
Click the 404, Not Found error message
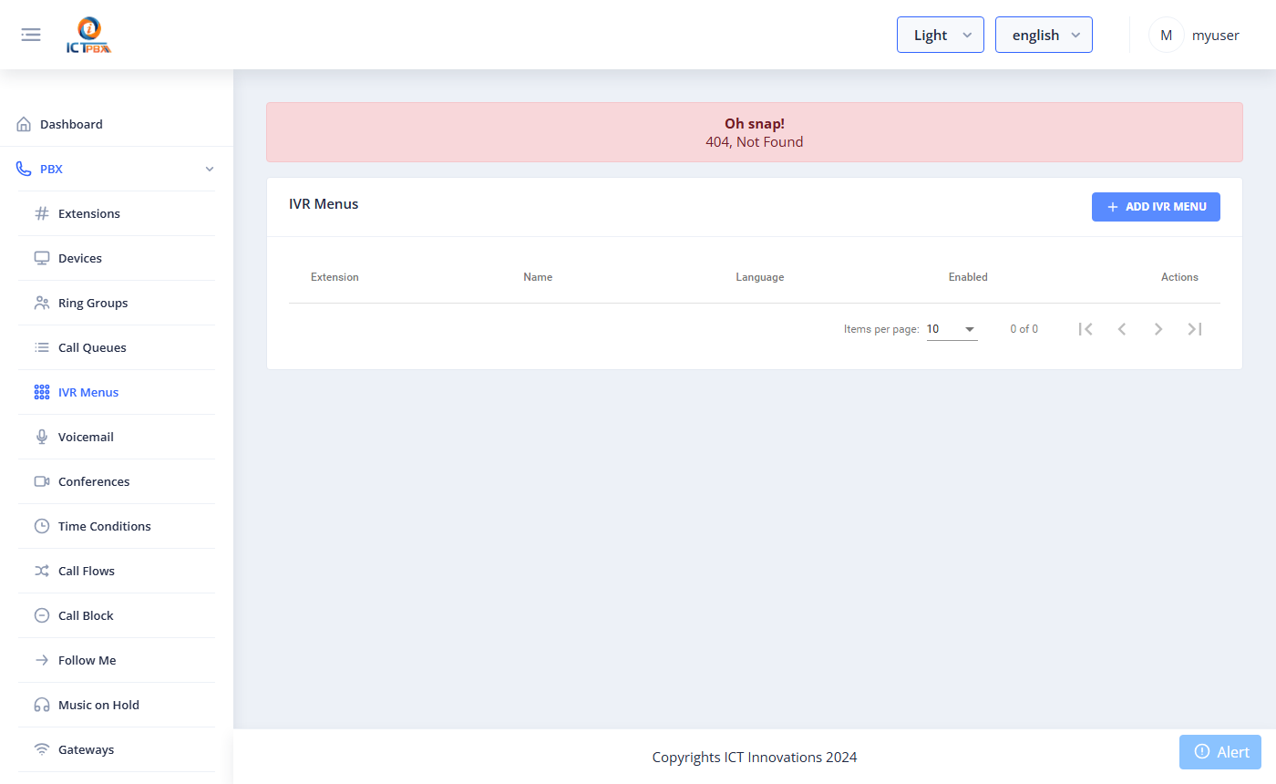[x=755, y=142]
